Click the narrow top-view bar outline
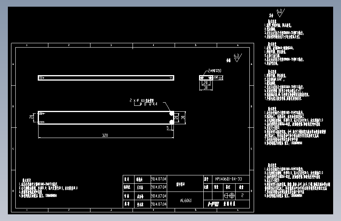Viewport: 341px width, 221px height. (x=106, y=78)
